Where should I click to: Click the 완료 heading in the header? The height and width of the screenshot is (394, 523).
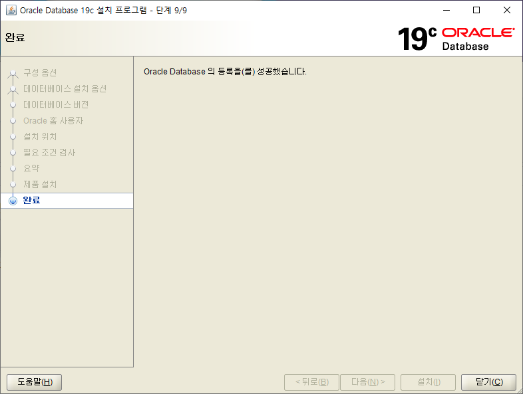pos(15,37)
